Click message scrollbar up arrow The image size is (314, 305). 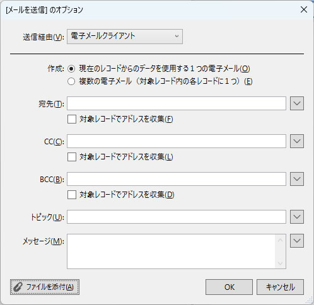[x=280, y=240]
